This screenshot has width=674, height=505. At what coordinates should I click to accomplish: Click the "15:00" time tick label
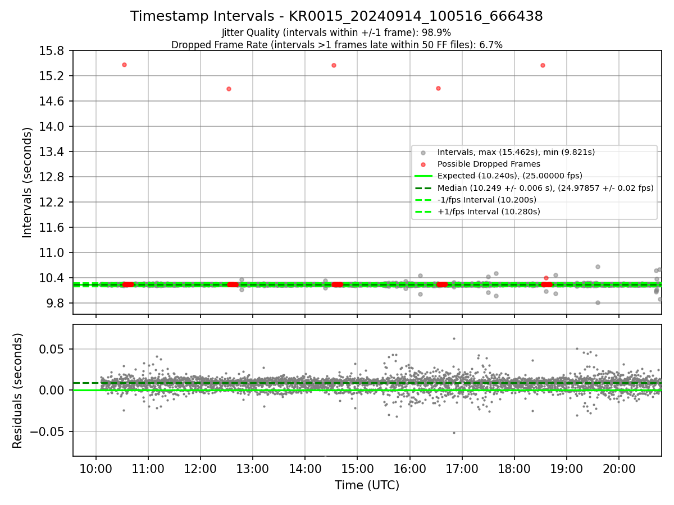pos(358,469)
